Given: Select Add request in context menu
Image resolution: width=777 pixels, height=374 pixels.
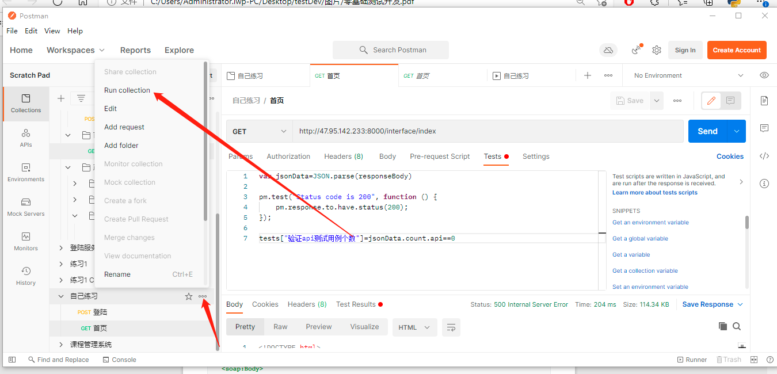Looking at the screenshot, I should coord(124,127).
